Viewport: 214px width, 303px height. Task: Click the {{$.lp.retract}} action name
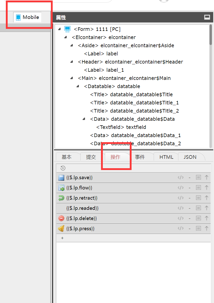point(82,198)
